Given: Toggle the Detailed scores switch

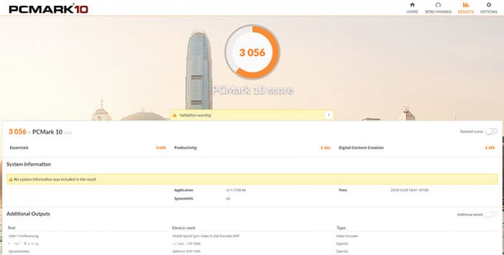Looking at the screenshot, I should pos(491,132).
